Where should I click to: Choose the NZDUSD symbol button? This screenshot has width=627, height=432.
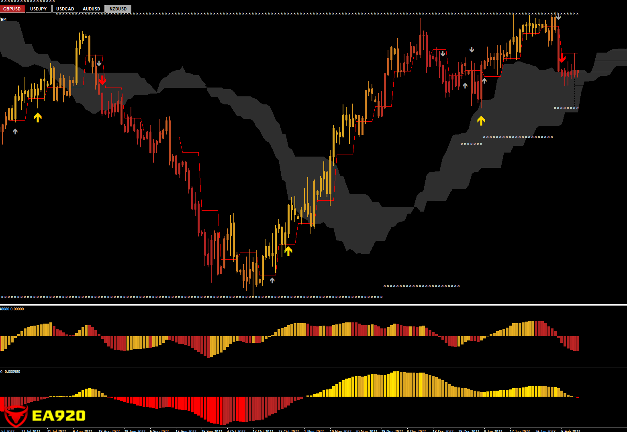118,9
